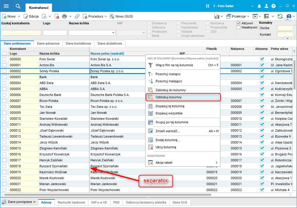
Task: Click the Szukaj kontrahenta input field
Action: coord(21,33)
